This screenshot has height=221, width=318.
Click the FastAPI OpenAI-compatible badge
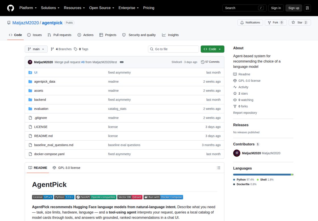point(96,197)
